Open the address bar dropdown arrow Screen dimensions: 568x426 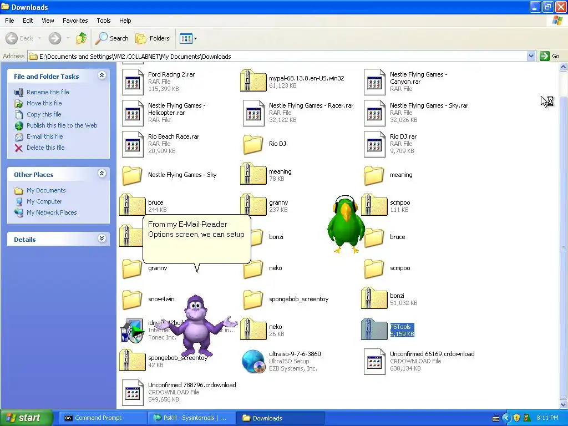click(x=531, y=56)
